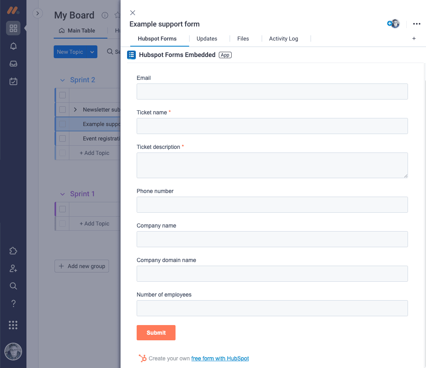Collapse the Sprint 2 group

point(63,80)
